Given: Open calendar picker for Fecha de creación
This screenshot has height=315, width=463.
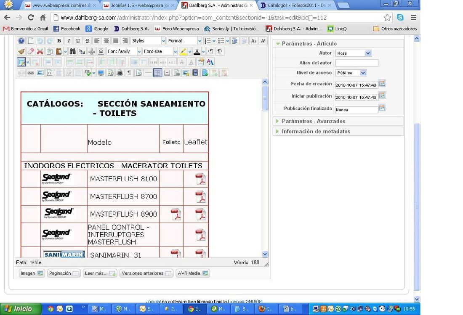Looking at the screenshot, I should (382, 83).
